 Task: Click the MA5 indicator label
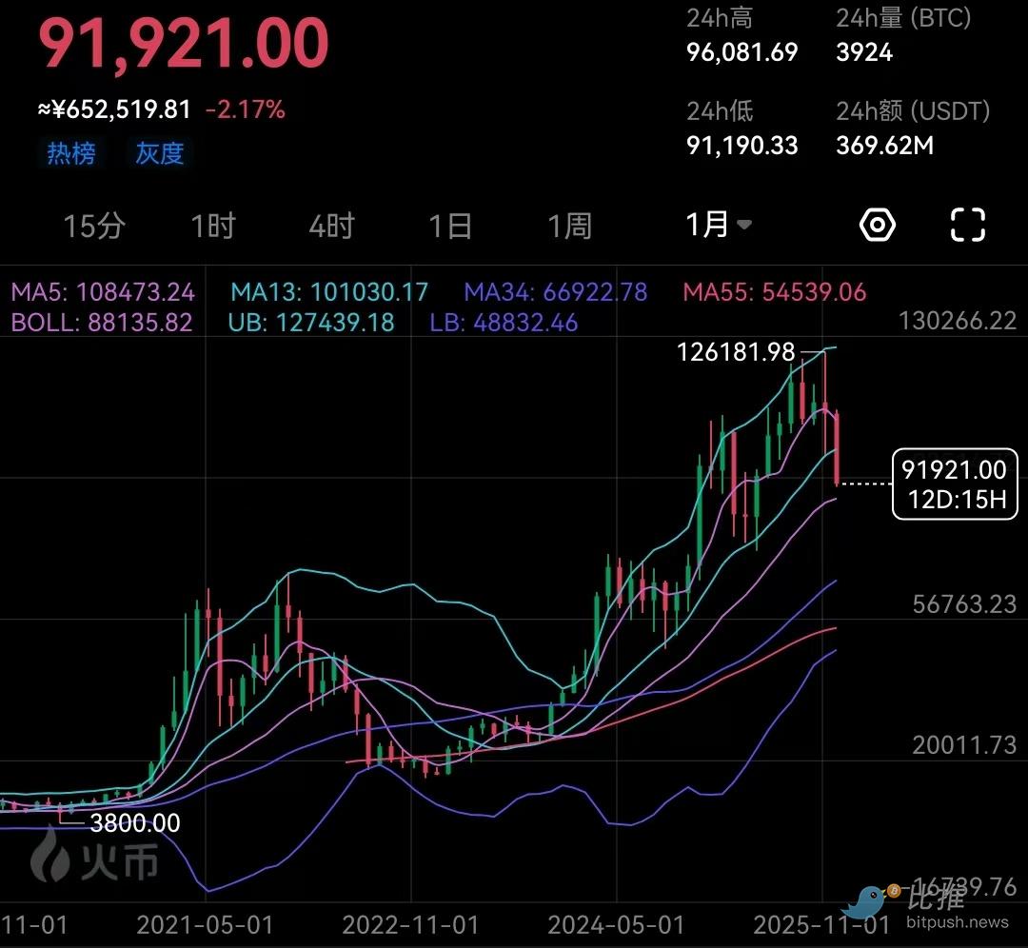coord(103,291)
